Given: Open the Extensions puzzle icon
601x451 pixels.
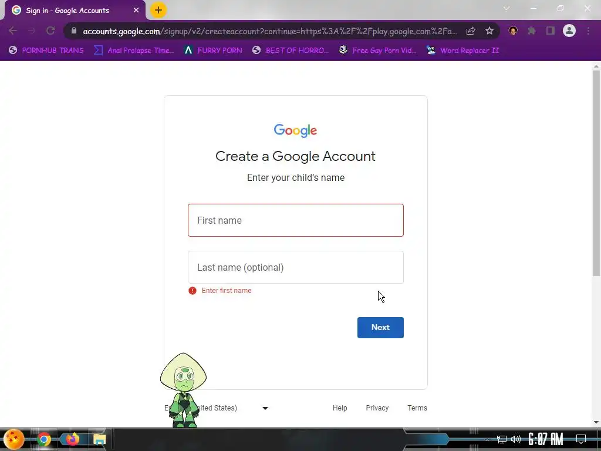Looking at the screenshot, I should (532, 31).
